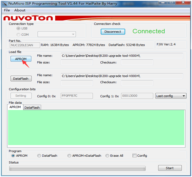Load a DataFlash file with the DataFlash button
Viewport: 192px width, 177px height.
coord(21,79)
